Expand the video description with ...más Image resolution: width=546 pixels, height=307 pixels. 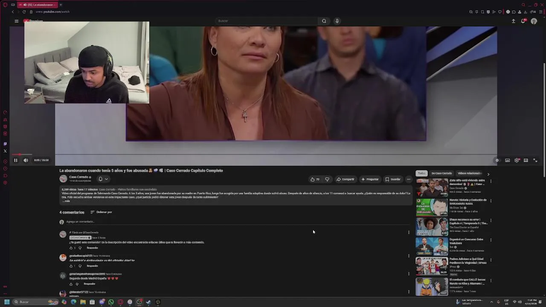point(66,201)
